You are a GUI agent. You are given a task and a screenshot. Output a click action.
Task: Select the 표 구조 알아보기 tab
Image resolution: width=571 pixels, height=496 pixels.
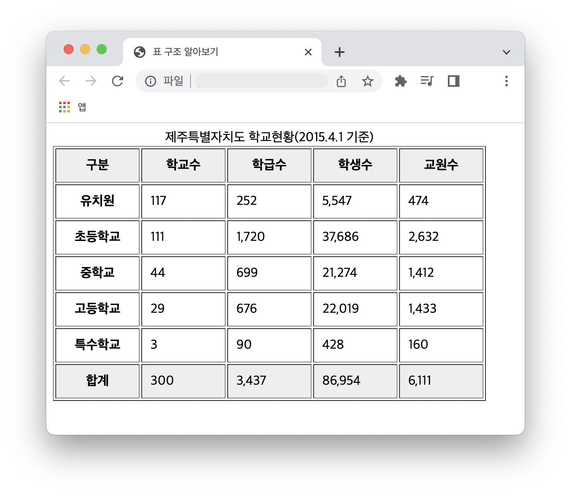222,52
